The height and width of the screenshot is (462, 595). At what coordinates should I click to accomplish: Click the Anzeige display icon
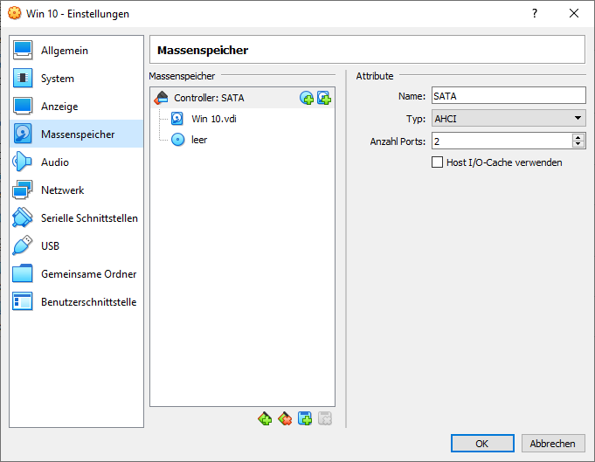coord(23,107)
